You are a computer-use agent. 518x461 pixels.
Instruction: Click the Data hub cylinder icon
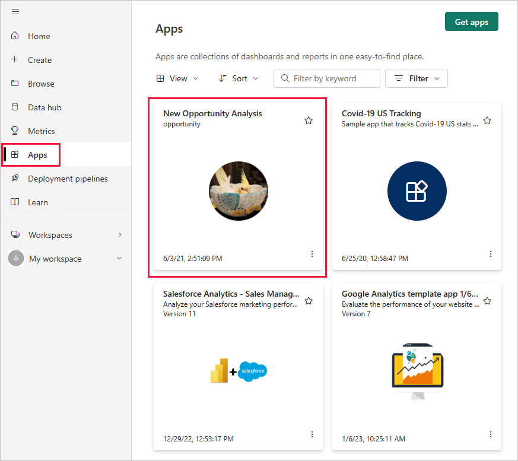coord(15,107)
